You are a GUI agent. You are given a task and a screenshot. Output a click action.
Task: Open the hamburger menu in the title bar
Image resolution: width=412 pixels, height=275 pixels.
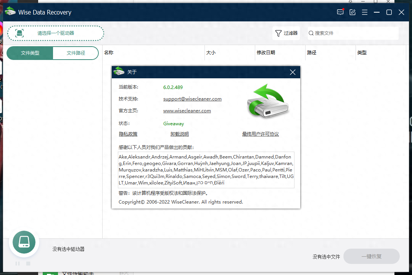pyautogui.click(x=364, y=12)
